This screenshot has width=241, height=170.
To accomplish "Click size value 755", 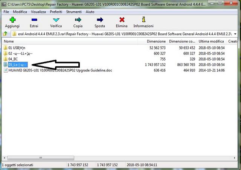I will point(163,59).
